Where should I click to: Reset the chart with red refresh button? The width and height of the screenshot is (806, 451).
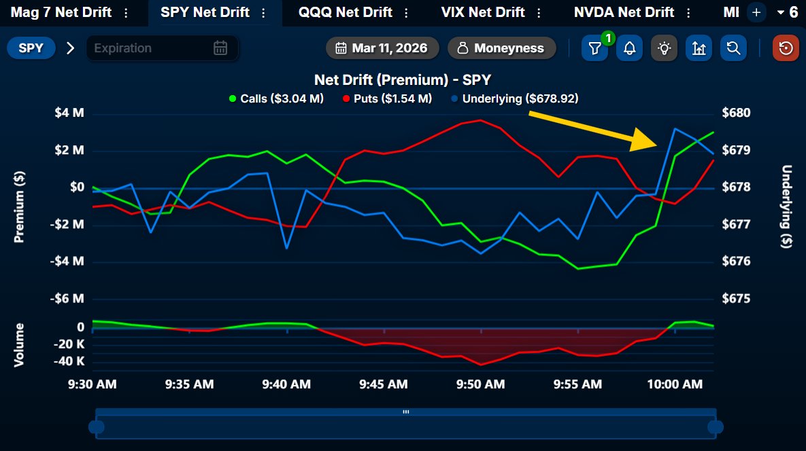(786, 48)
